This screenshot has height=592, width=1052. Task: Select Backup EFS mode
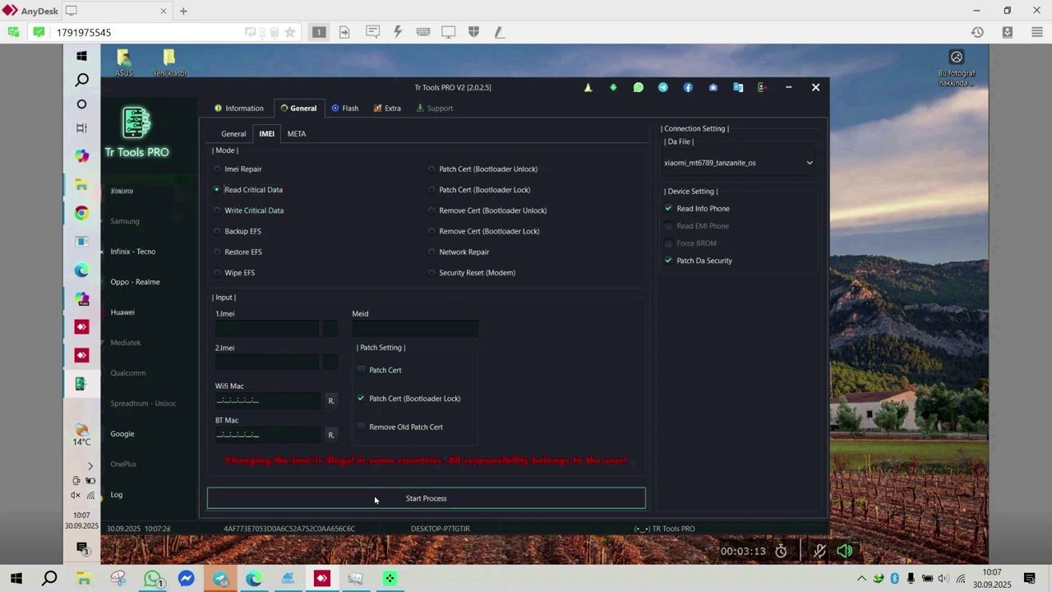[237, 231]
